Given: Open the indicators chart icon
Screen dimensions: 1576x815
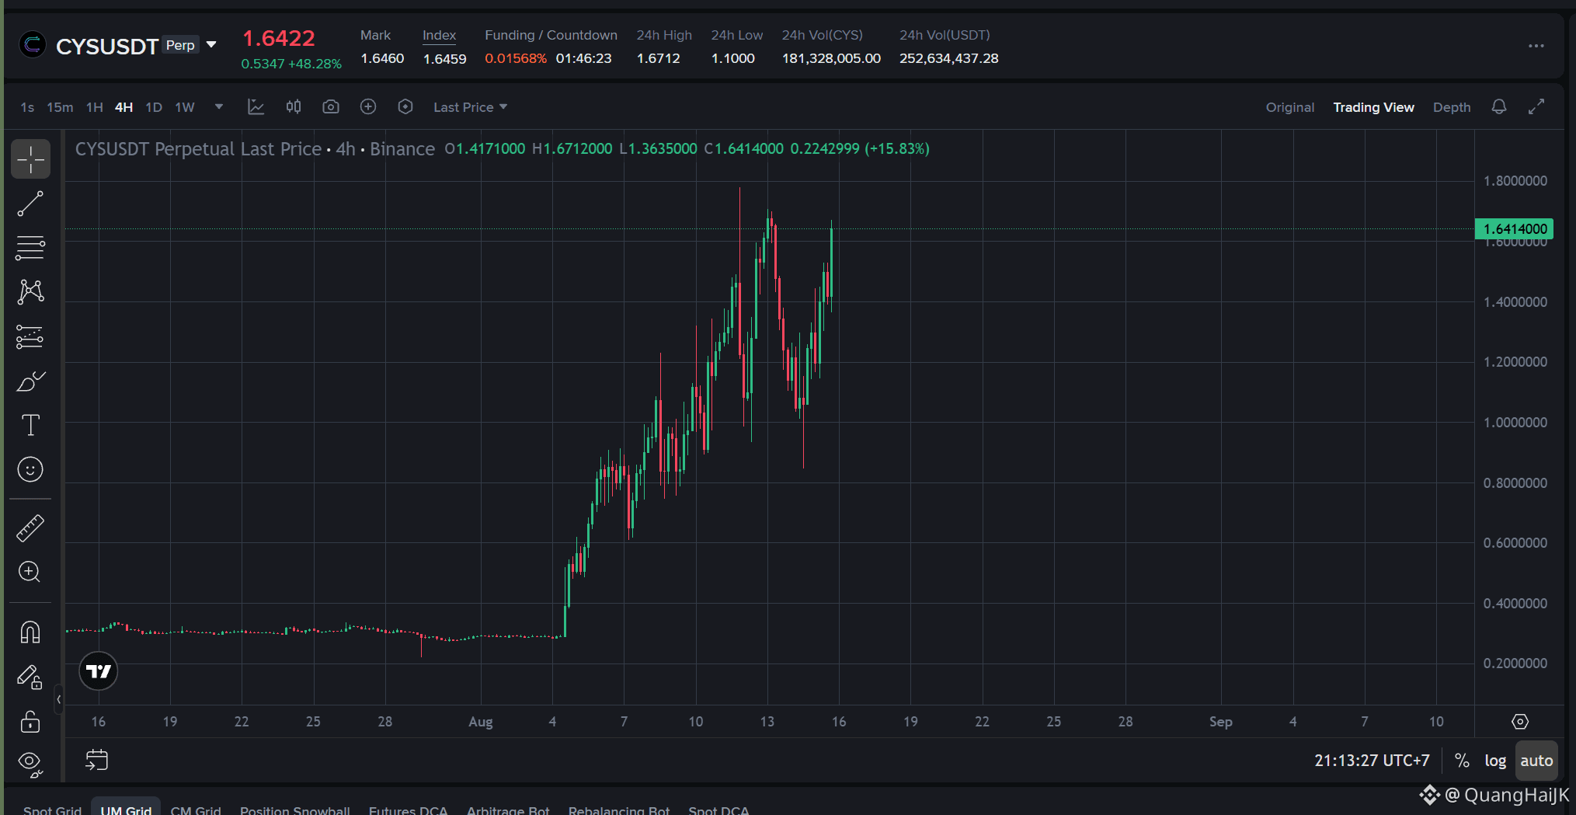Looking at the screenshot, I should pos(256,107).
